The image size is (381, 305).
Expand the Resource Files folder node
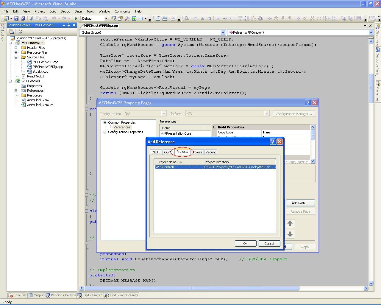click(16, 52)
